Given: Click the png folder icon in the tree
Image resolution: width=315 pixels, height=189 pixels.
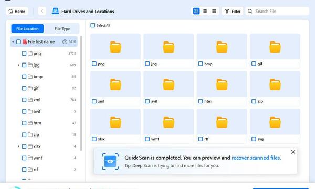Looking at the screenshot, I should pos(30,53).
